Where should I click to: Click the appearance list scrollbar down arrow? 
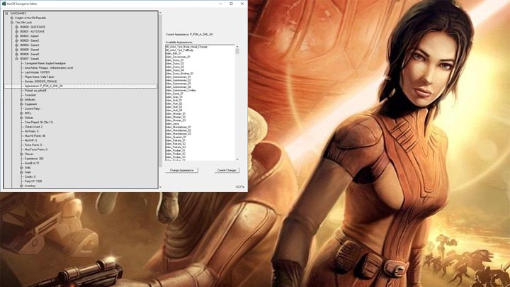[237, 160]
